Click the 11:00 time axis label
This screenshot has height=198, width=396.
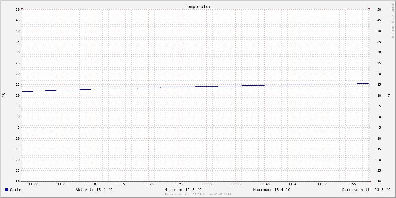coord(33,184)
